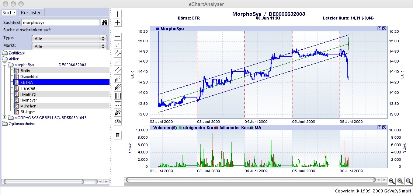Image resolution: width=413 pixels, height=195 pixels.
Task: Click the 'Börse: ETR' label
Action: tap(189, 18)
